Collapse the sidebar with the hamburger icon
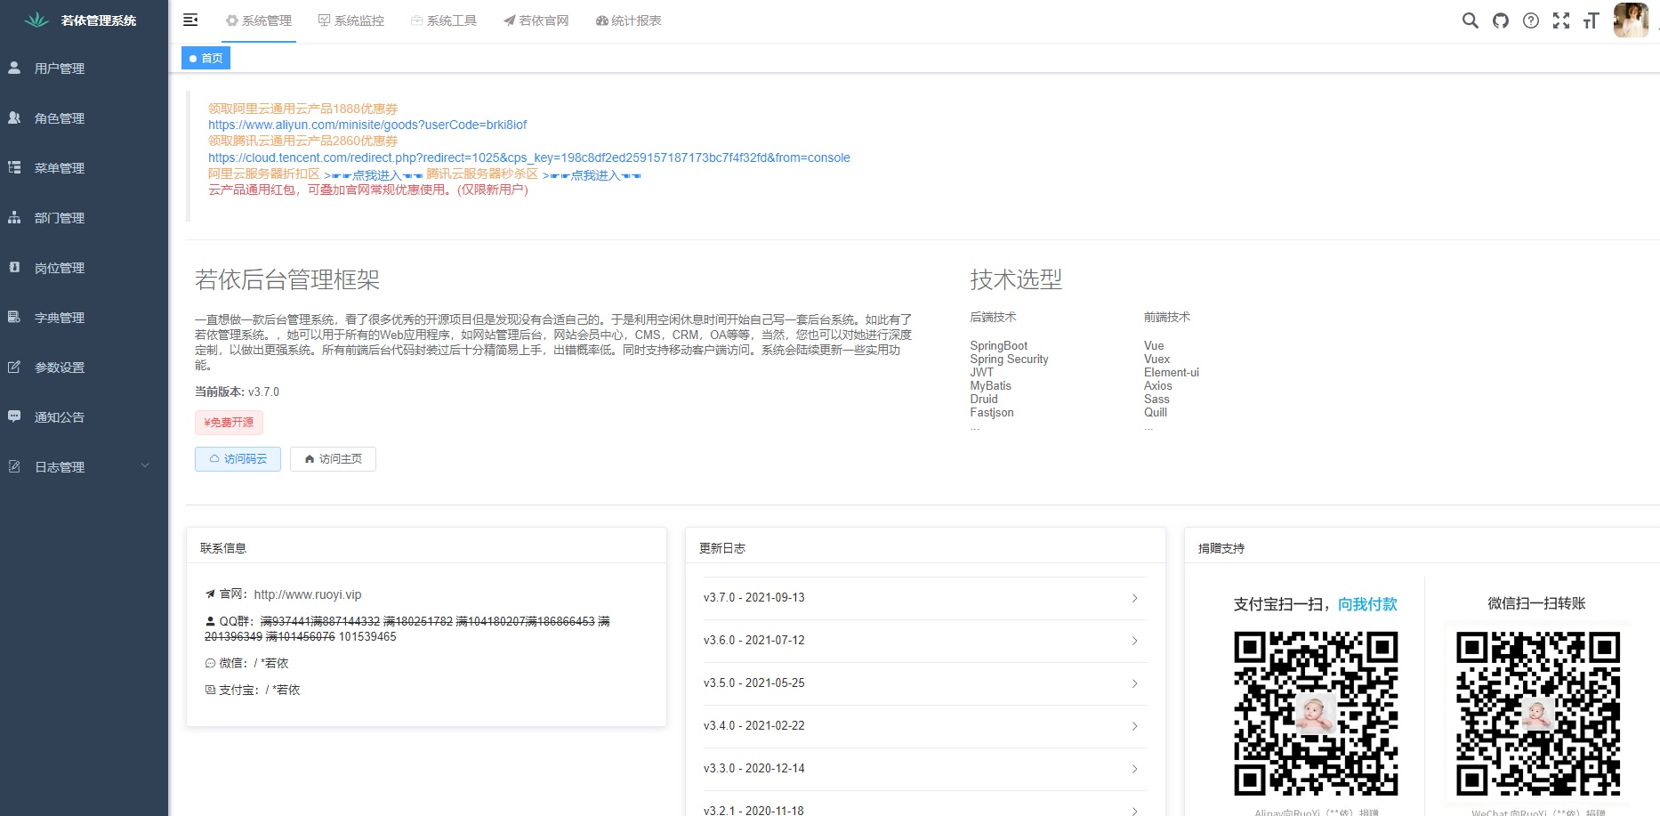Screen dimensions: 1660x816 coord(189,20)
